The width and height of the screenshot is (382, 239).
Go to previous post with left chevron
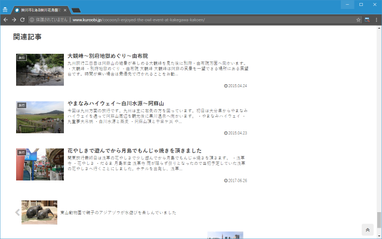17,212
